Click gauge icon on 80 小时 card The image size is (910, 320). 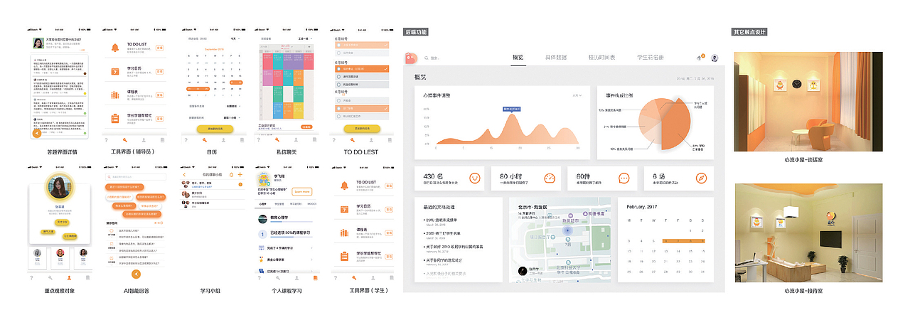tap(549, 178)
